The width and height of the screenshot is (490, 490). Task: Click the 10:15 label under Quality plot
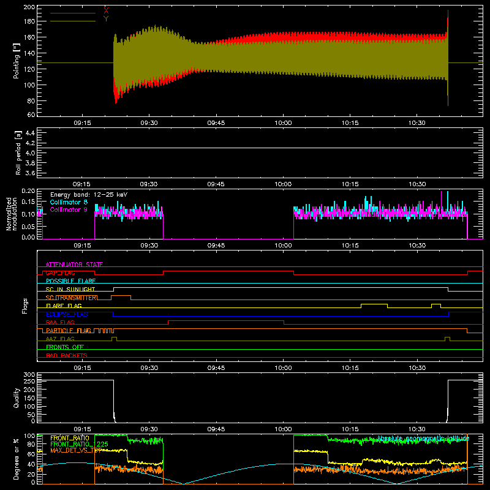click(x=350, y=429)
